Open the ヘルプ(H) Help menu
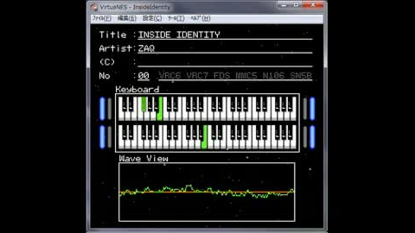 pyautogui.click(x=200, y=18)
